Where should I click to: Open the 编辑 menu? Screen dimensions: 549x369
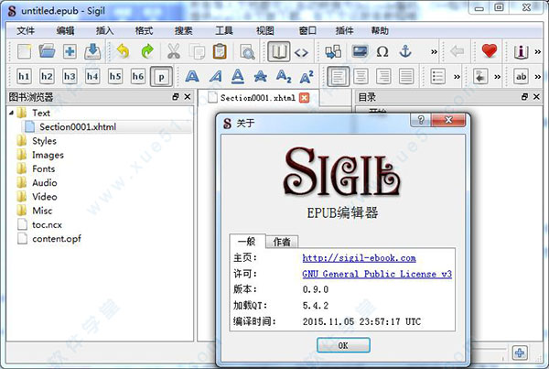point(65,31)
